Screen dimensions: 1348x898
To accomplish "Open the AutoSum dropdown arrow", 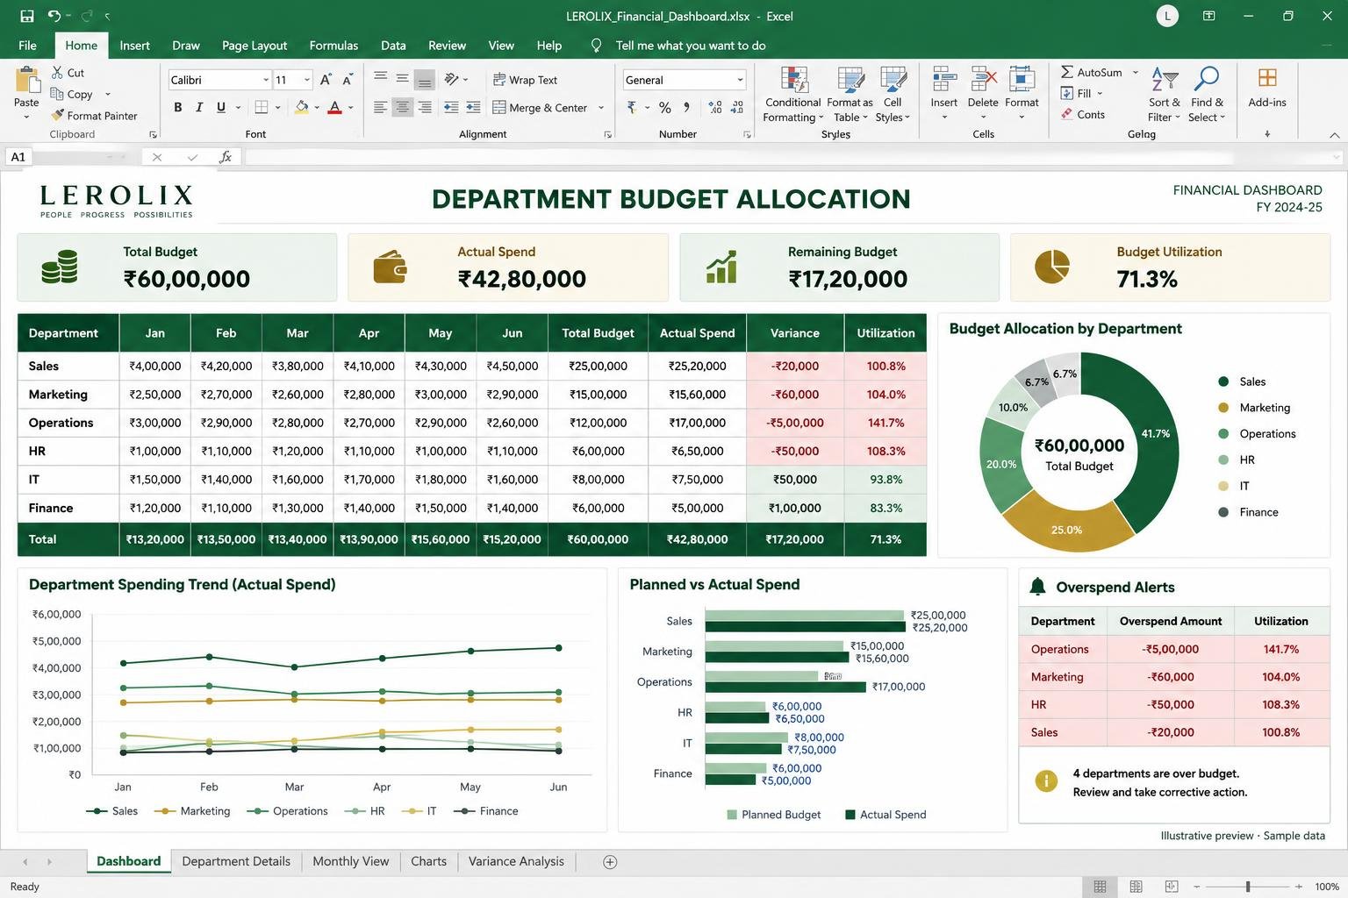I will pos(1136,73).
